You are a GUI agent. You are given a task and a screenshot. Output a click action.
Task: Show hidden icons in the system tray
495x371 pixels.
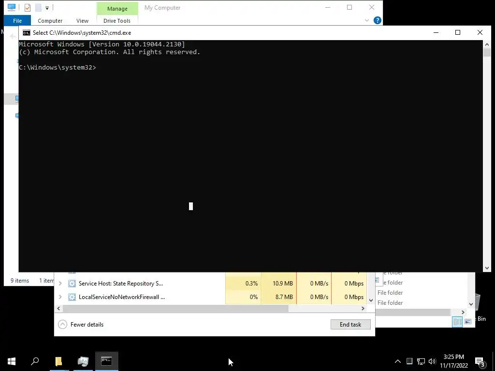398,361
